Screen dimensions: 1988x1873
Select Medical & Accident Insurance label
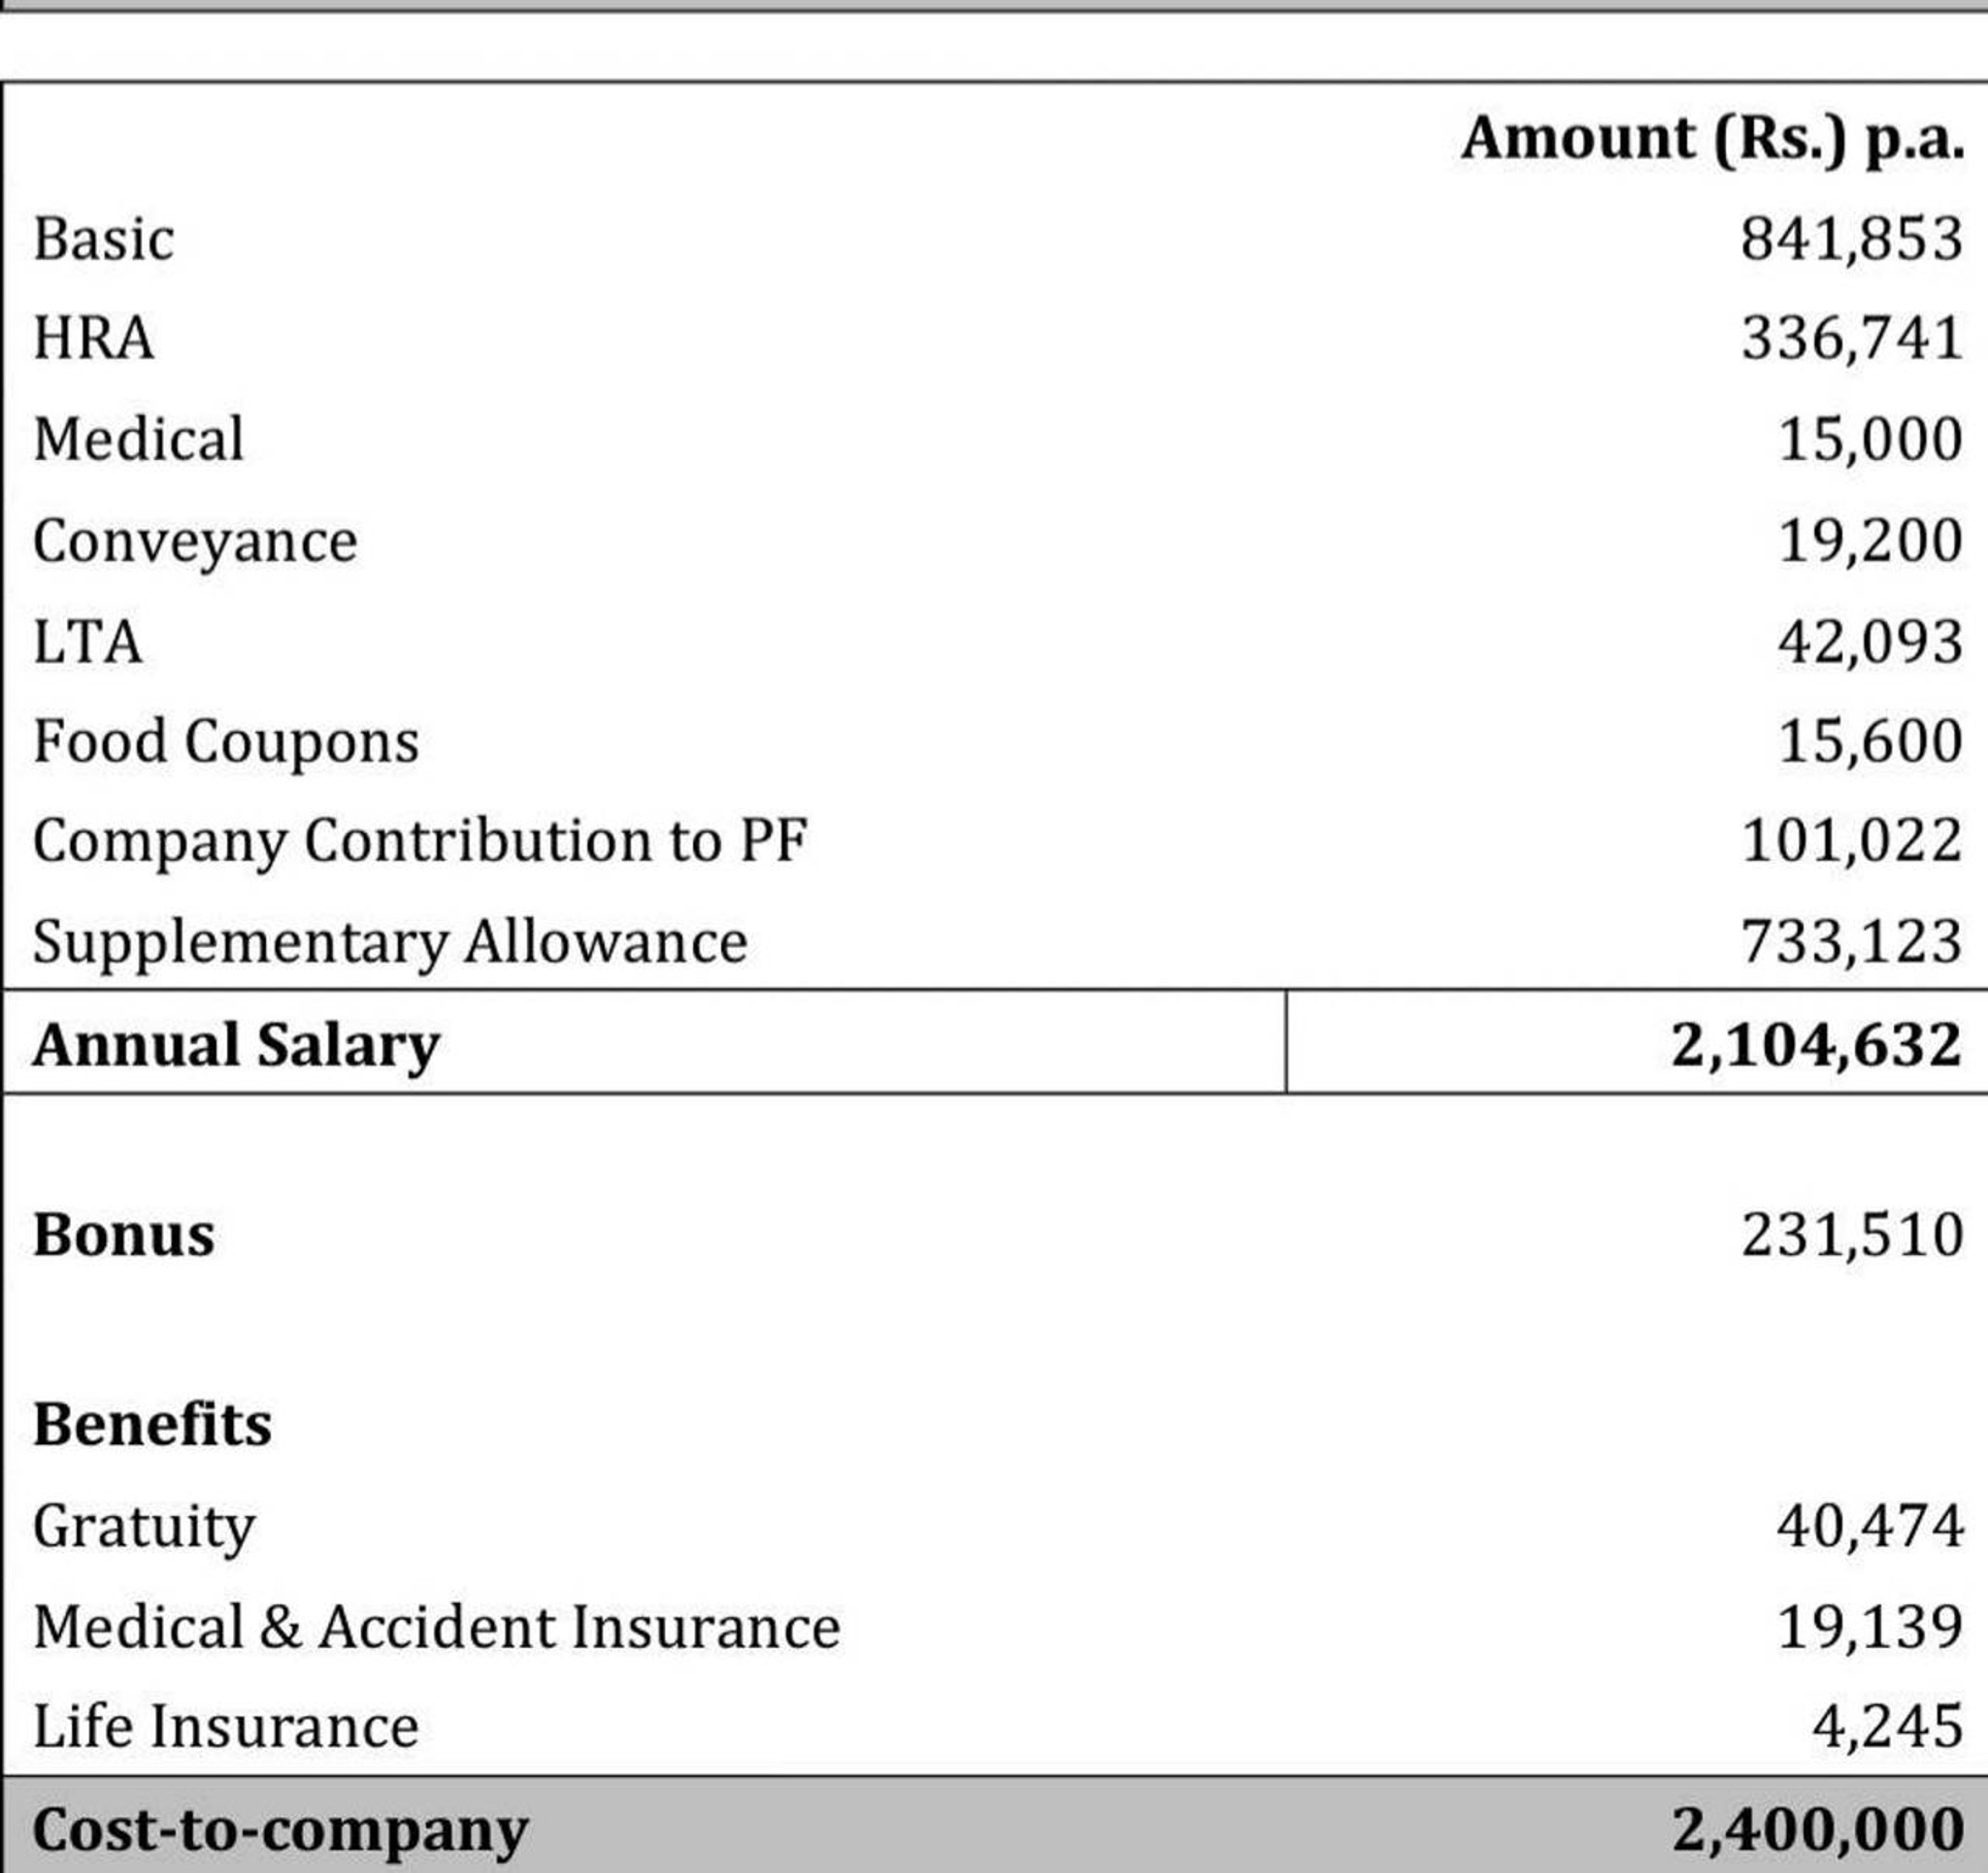pyautogui.click(x=437, y=1627)
